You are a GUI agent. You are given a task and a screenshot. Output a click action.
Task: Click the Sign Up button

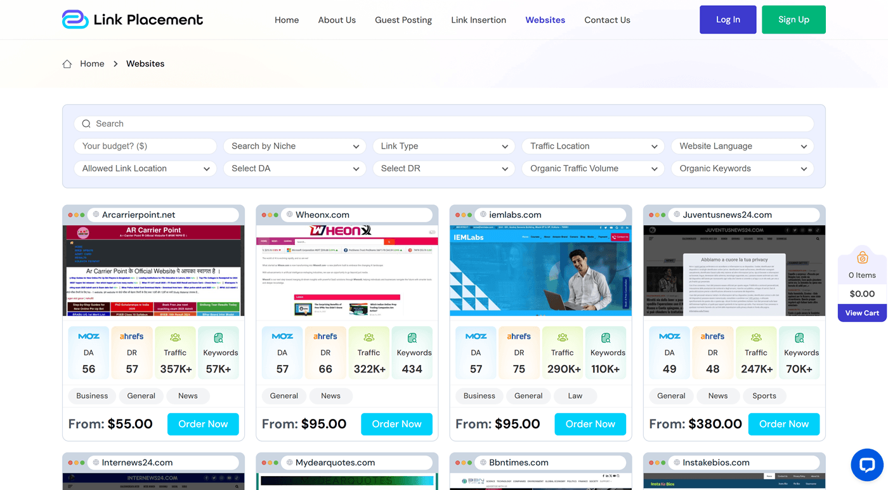(x=793, y=20)
